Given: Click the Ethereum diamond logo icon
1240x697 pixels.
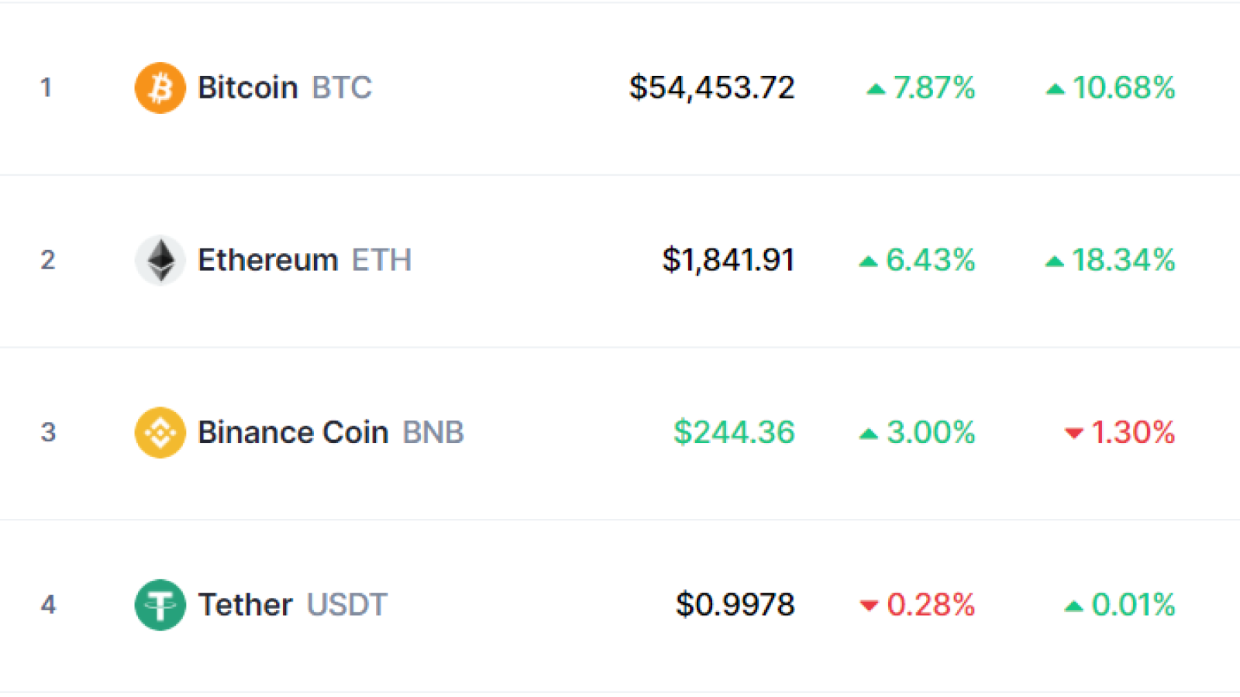Looking at the screenshot, I should pos(160,260).
